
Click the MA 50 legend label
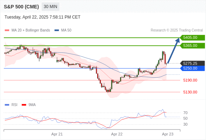66,30
